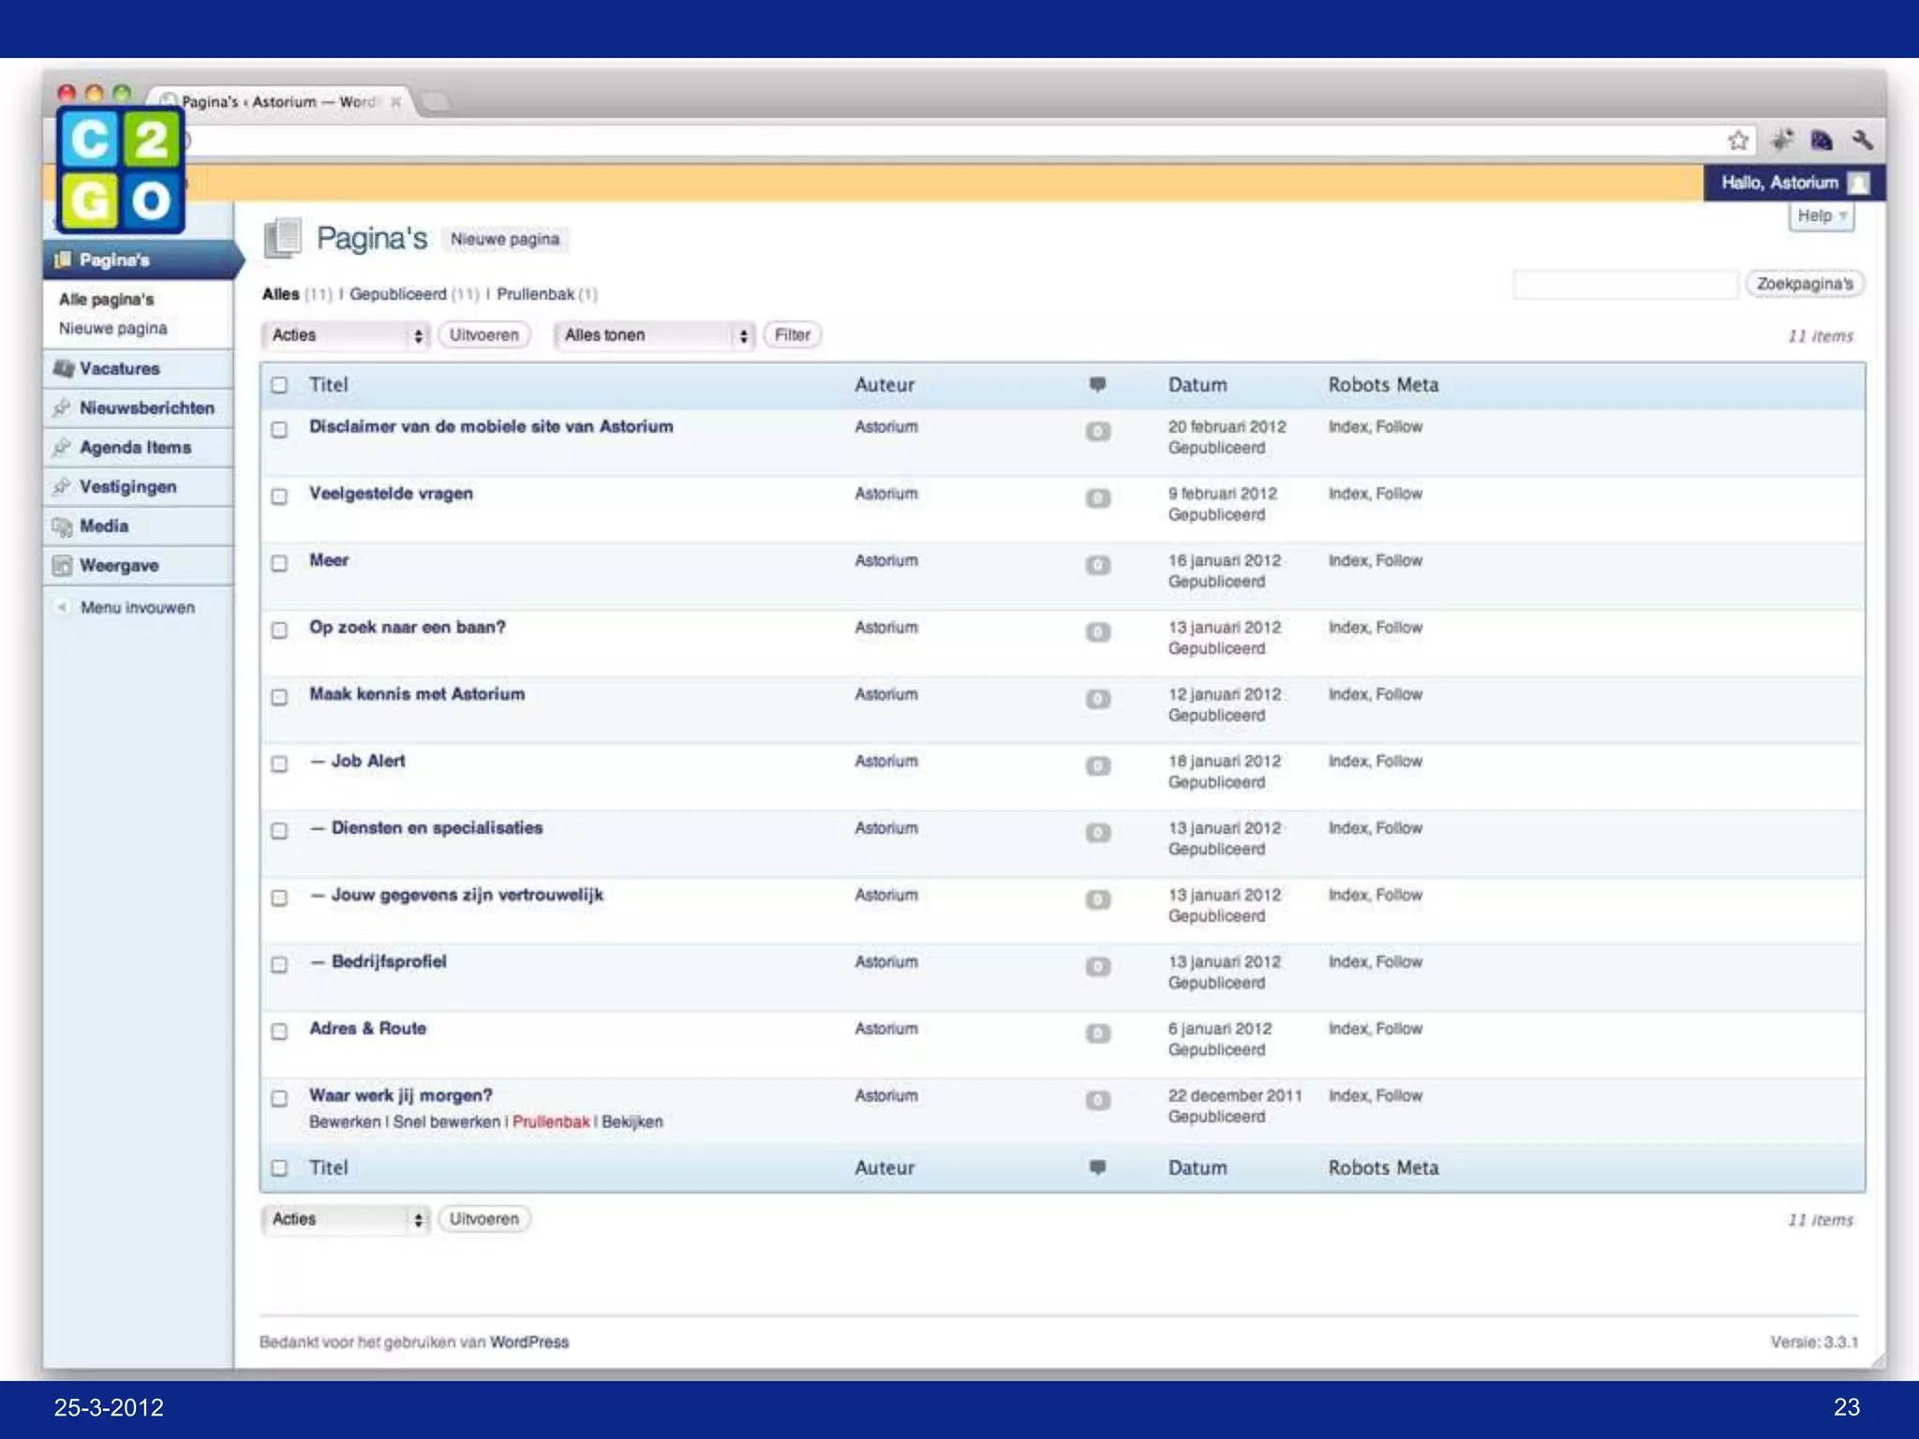Click the Agenda Items pin icon
Image resolution: width=1919 pixels, height=1439 pixels.
tap(63, 448)
